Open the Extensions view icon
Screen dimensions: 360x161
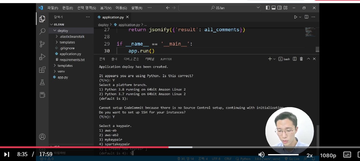(42, 70)
